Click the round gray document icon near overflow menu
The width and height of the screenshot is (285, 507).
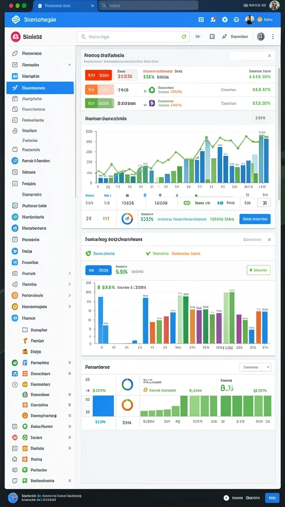(x=260, y=37)
